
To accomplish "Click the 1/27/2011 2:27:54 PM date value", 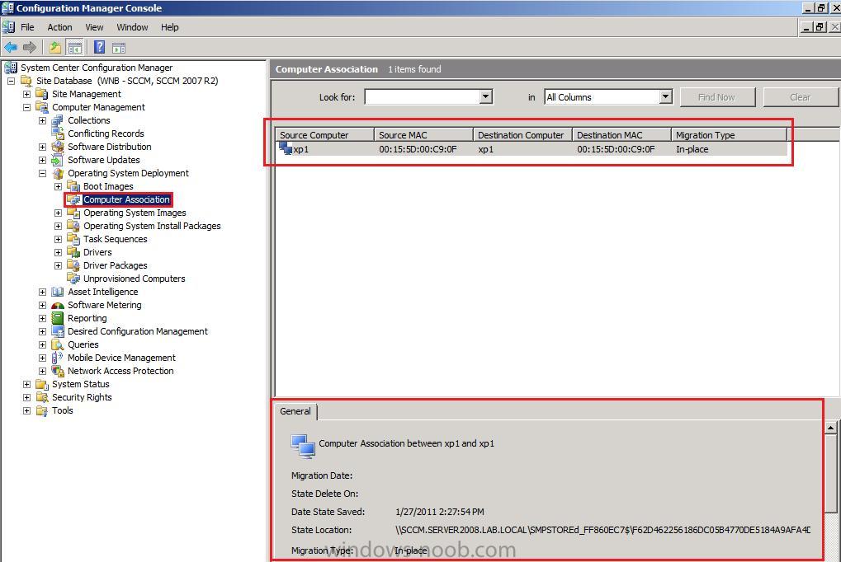I will click(440, 512).
